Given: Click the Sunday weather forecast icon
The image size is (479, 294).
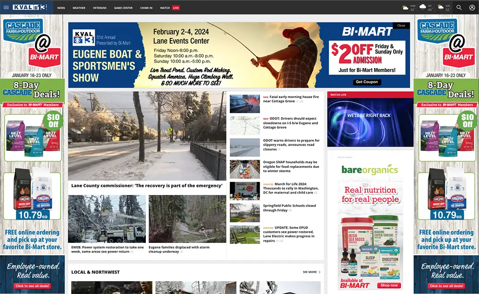Looking at the screenshot, I should click(x=441, y=7).
